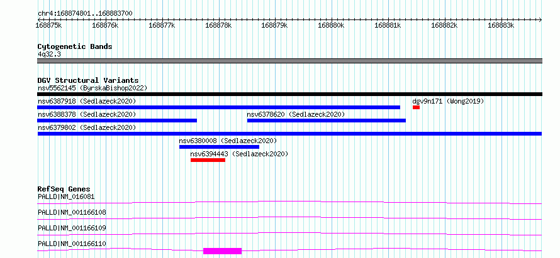Click the PALLD|NM_001166110 transcript label
The width and height of the screenshot is (560, 258).
click(x=72, y=244)
